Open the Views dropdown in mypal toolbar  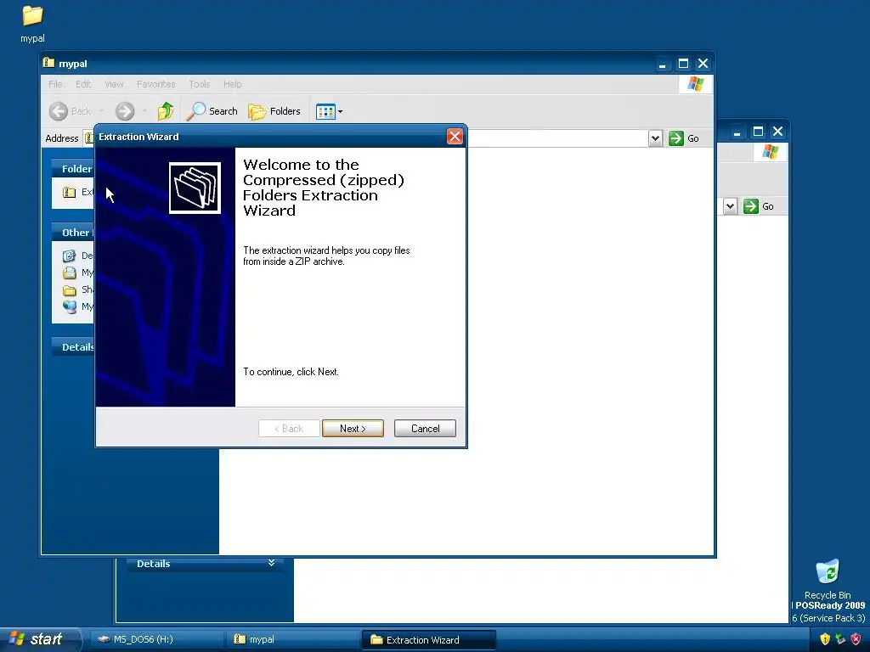click(329, 111)
